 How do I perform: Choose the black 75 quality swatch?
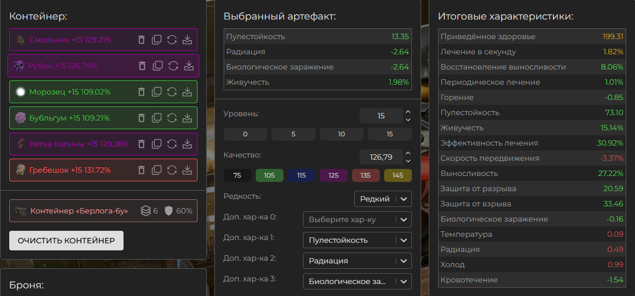(237, 175)
